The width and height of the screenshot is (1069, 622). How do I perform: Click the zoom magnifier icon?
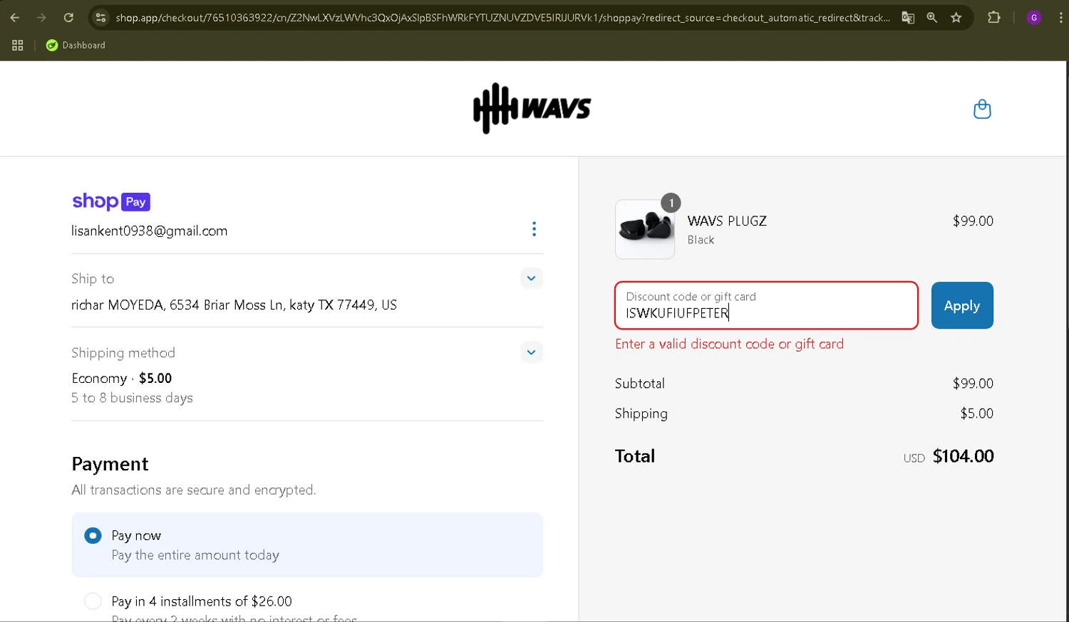click(932, 18)
